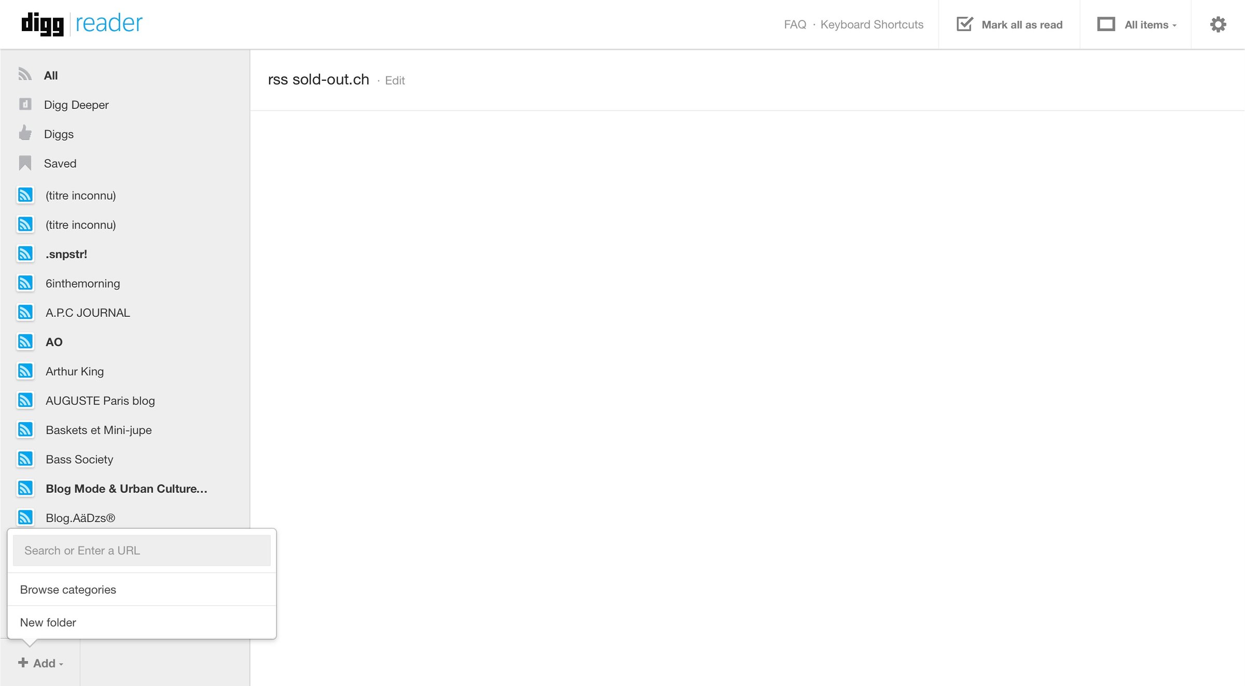This screenshot has width=1245, height=686.
Task: Select Browse categories from the Add menu
Action: (142, 590)
